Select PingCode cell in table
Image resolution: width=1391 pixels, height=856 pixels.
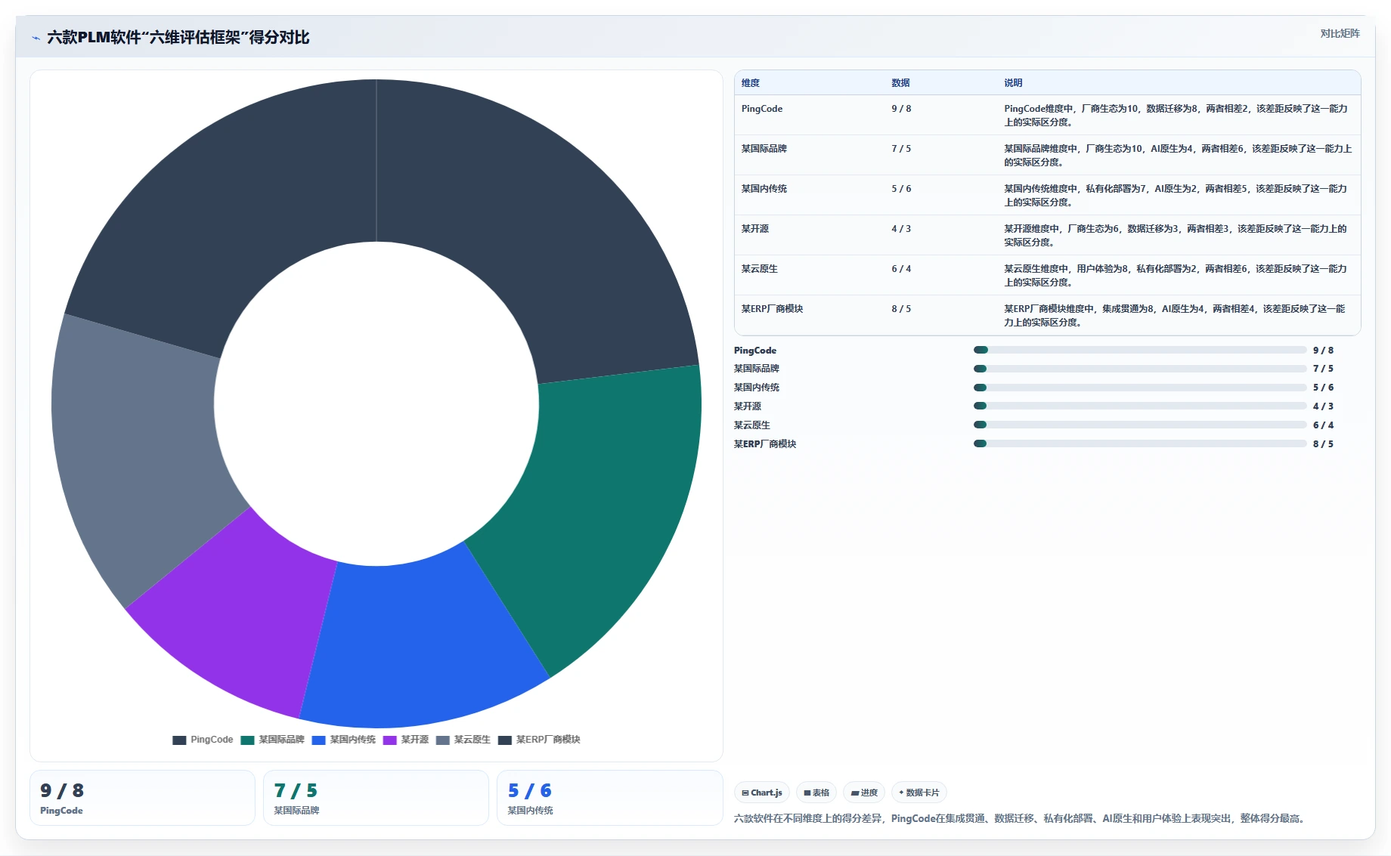tap(762, 109)
